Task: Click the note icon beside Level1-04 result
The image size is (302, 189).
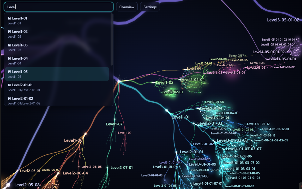Action: click(x=9, y=58)
